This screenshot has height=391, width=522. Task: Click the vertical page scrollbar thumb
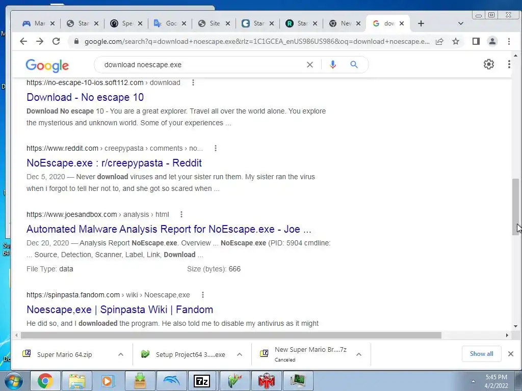(x=515, y=207)
